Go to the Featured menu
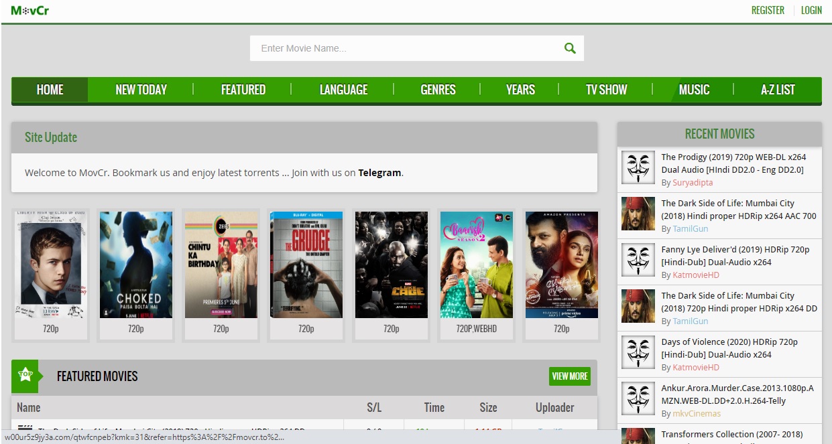The image size is (832, 444). [x=243, y=90]
